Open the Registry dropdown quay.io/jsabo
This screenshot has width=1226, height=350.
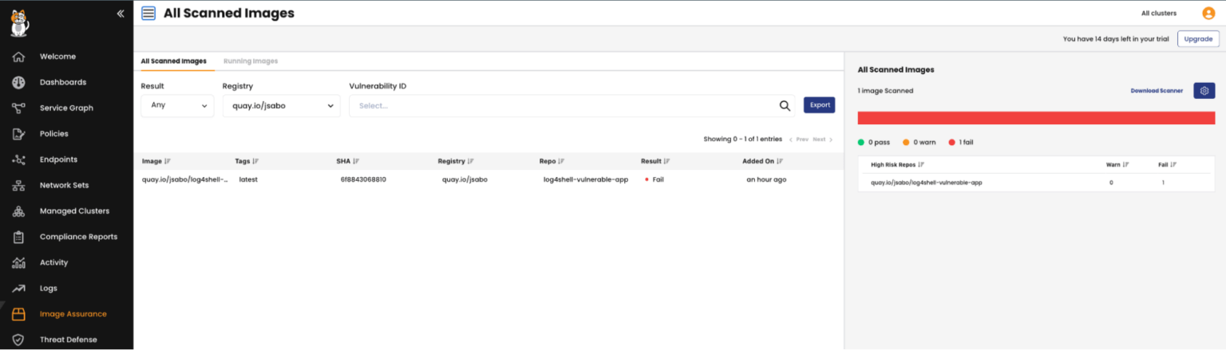[x=281, y=105]
